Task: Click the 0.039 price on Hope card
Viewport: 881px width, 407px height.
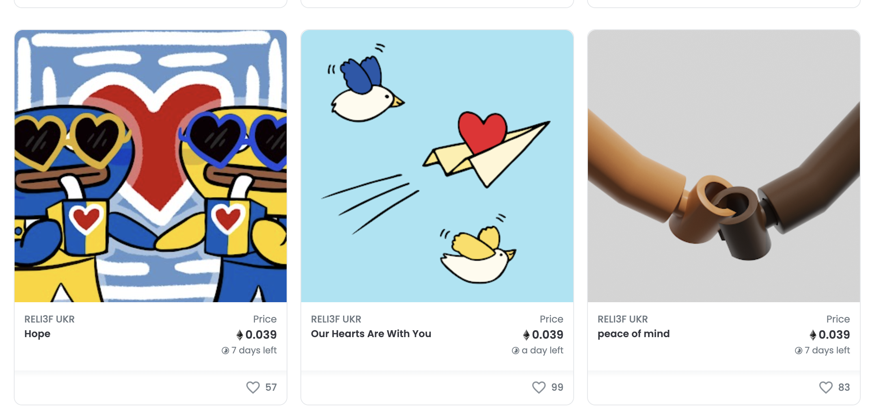Action: pos(261,335)
